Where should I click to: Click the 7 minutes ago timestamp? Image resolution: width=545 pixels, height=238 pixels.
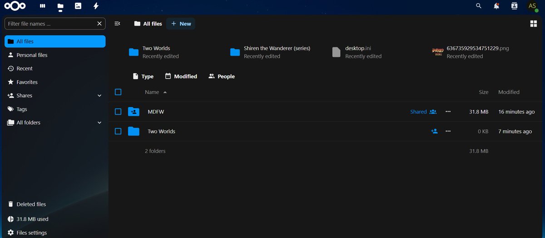tap(515, 131)
